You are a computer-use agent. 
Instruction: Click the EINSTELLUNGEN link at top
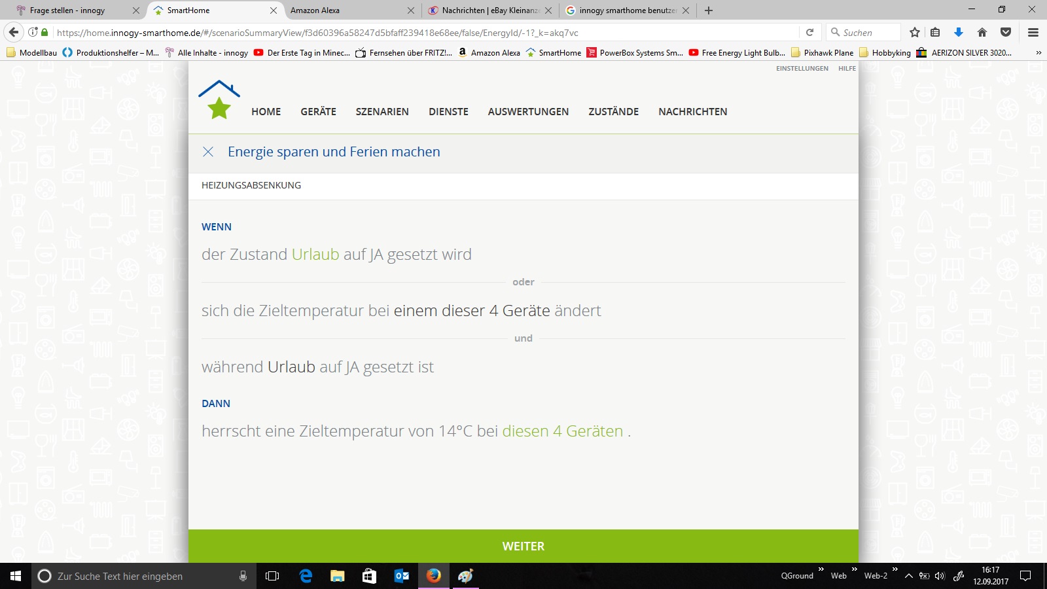(x=802, y=69)
